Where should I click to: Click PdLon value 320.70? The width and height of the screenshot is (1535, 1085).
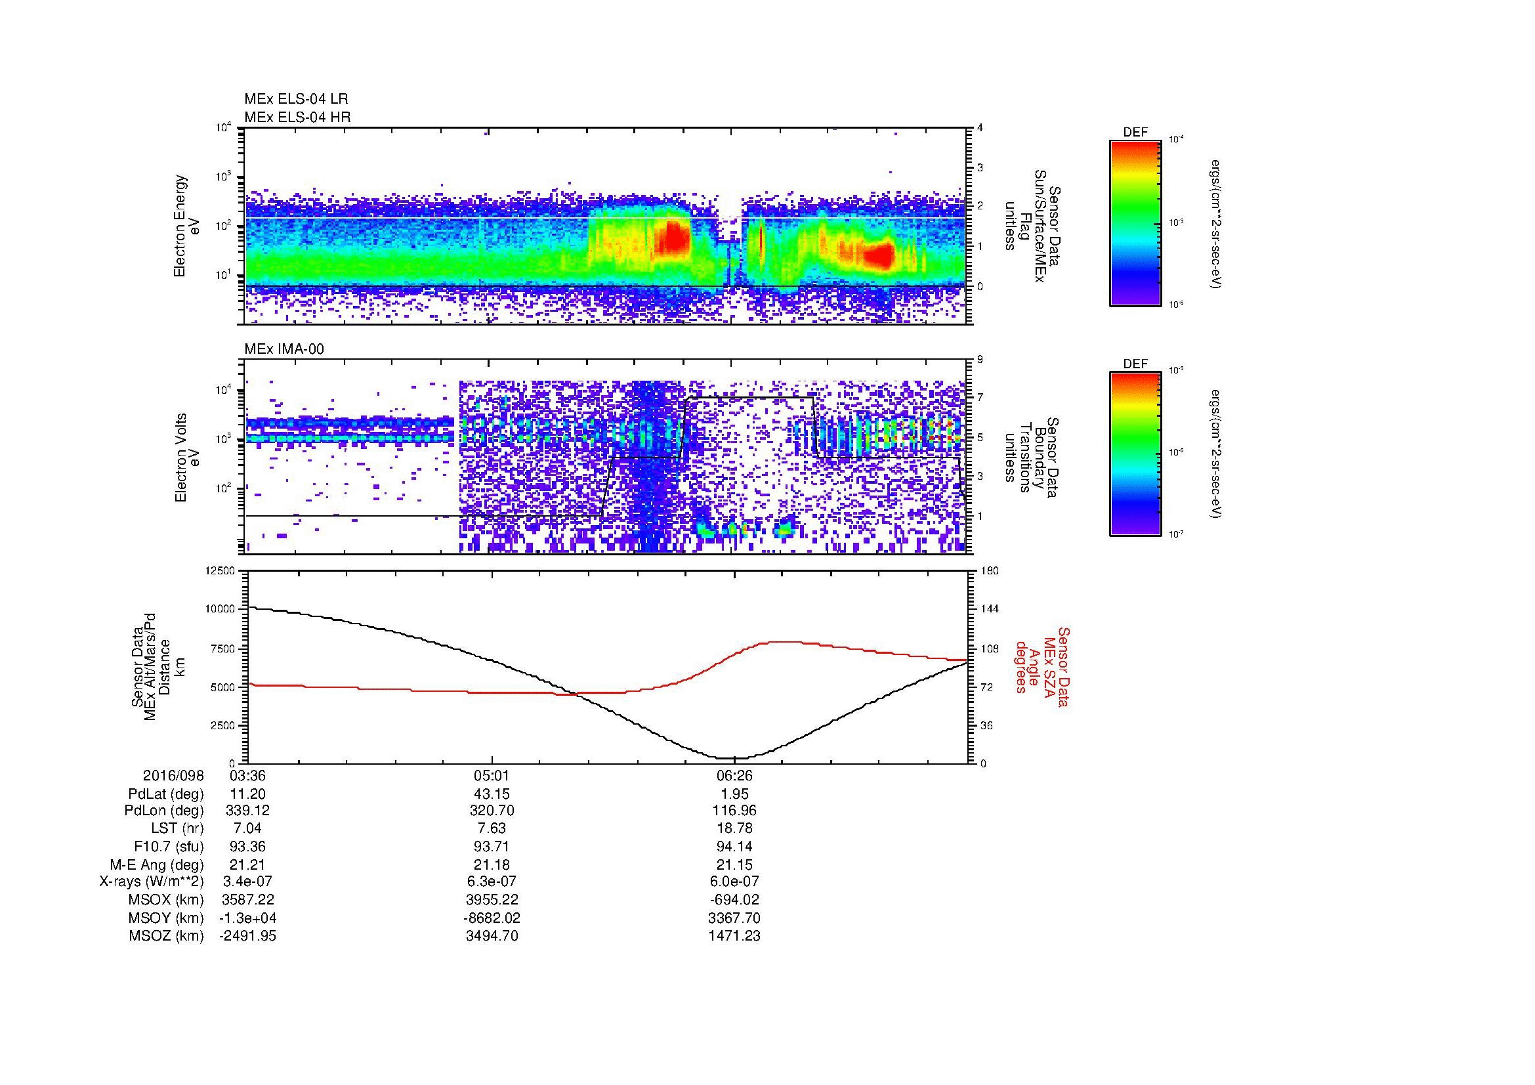[492, 811]
